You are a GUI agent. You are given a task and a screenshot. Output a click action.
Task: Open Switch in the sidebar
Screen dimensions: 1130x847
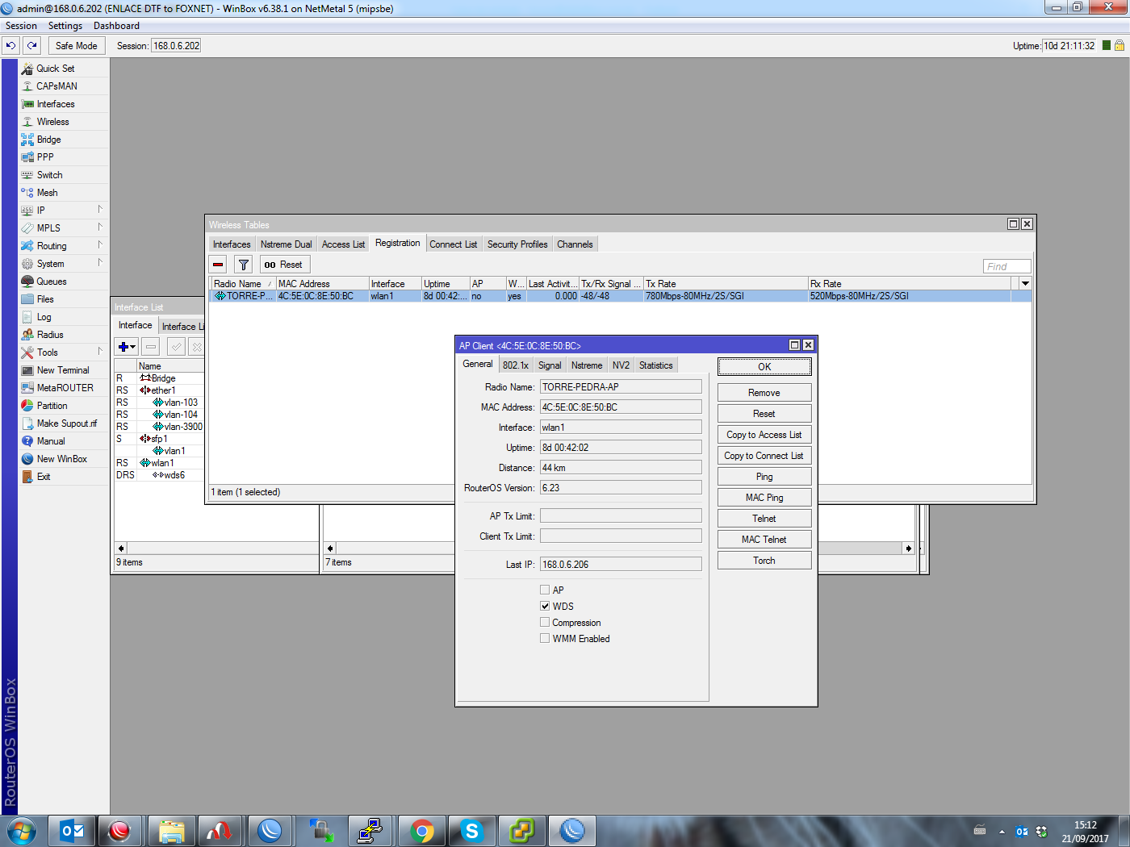coord(49,175)
